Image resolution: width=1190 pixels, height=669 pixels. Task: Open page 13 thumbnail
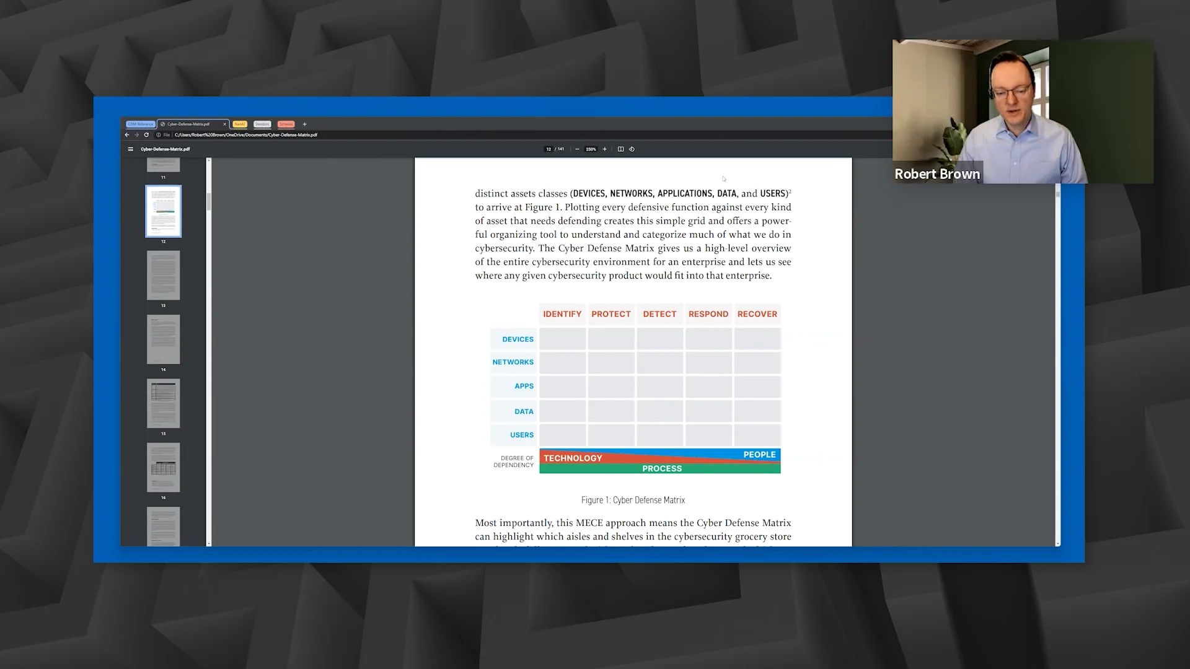(163, 275)
